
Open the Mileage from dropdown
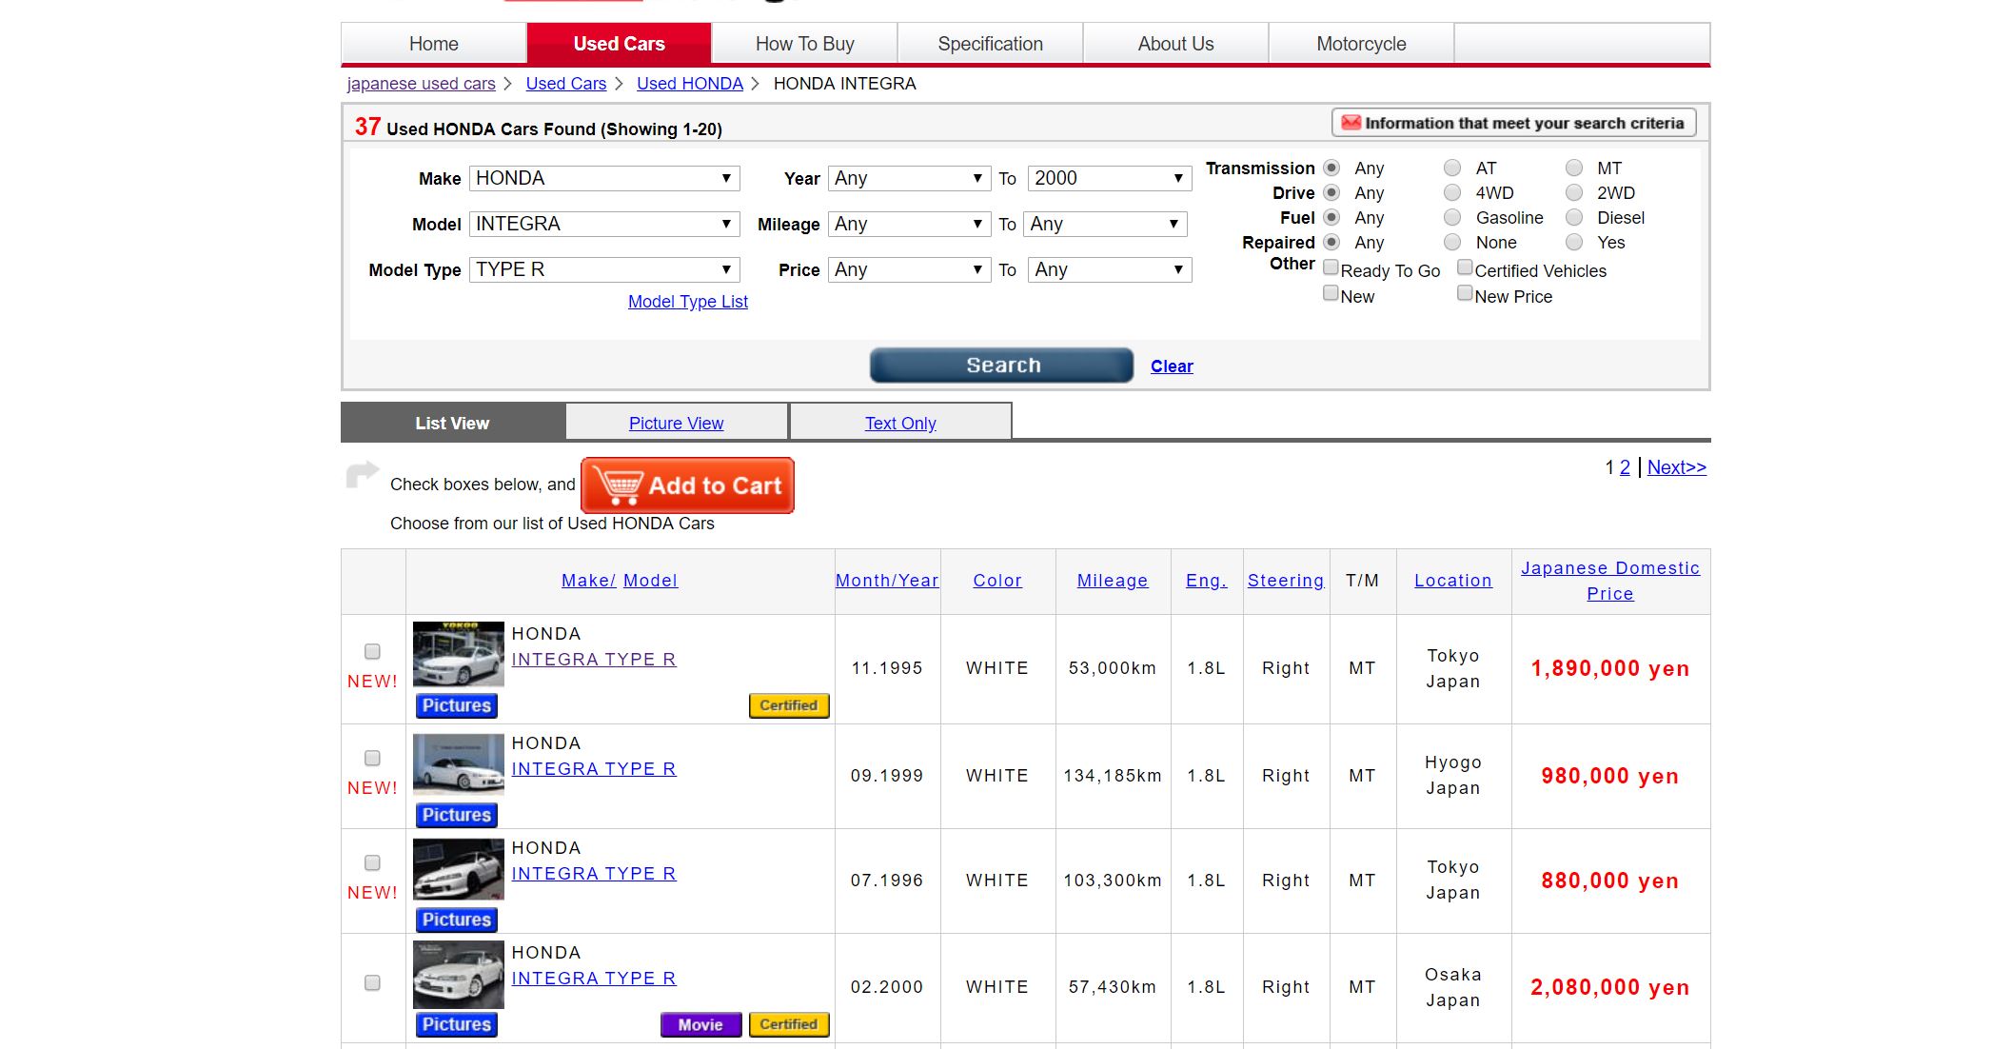[909, 224]
